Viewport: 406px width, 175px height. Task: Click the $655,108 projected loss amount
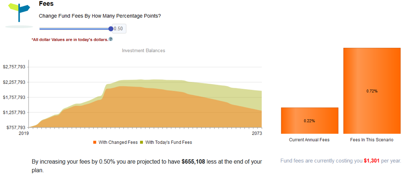coord(193,162)
